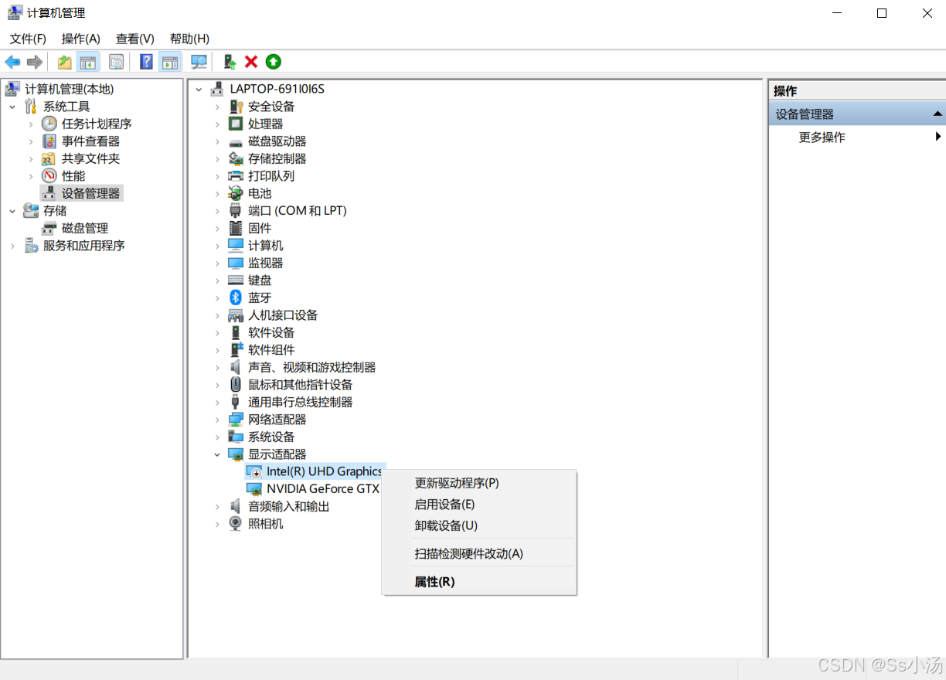Select the 音频输入和输出 icon
Viewport: 946px width, 680px height.
click(236, 506)
